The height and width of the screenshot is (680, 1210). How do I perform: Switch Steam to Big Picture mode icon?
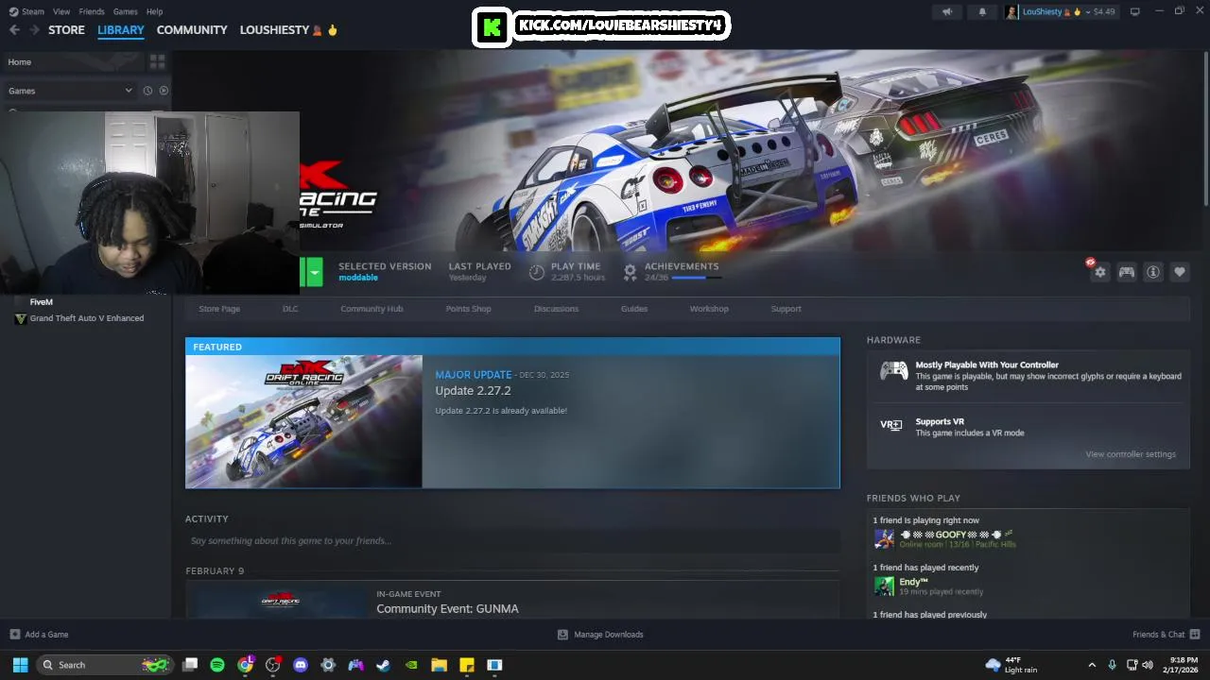1135,11
